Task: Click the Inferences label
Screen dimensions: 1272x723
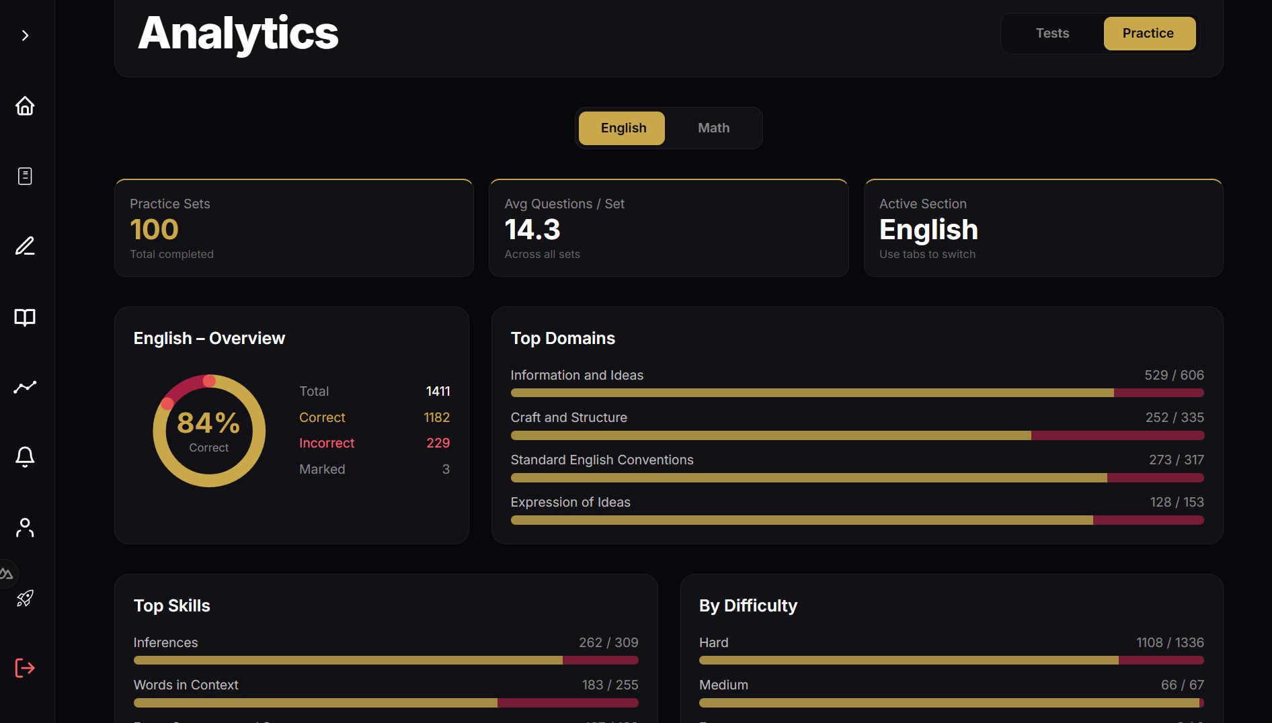Action: 165,642
